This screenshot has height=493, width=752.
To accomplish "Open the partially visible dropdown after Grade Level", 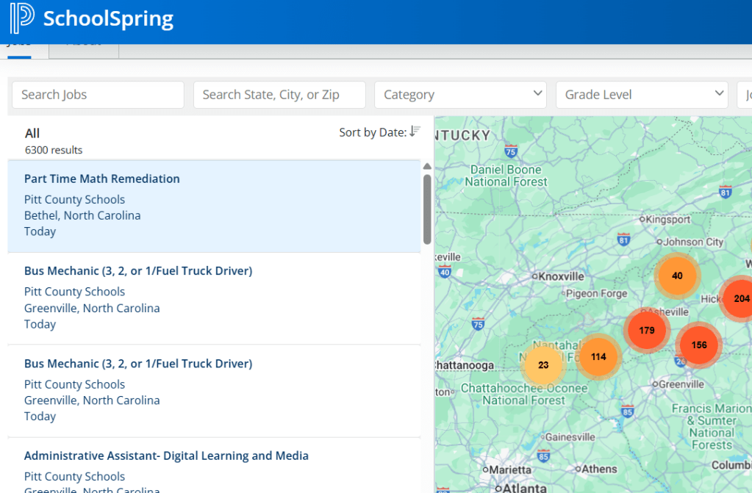I will click(x=745, y=95).
